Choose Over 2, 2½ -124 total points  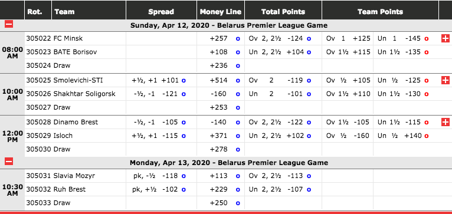[x=309, y=38]
